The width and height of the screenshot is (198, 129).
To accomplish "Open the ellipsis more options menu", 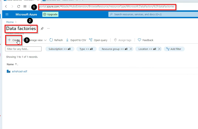I will [48, 28].
